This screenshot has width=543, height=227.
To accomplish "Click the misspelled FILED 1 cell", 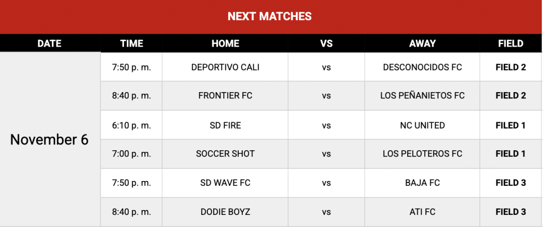I will pos(511,125).
